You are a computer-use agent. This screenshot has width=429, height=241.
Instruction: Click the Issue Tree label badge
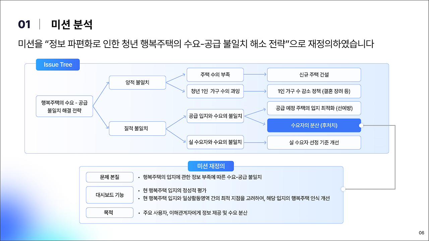click(x=58, y=64)
